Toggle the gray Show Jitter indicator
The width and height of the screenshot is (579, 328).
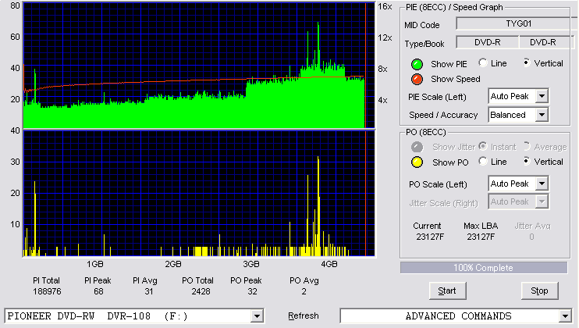417,147
